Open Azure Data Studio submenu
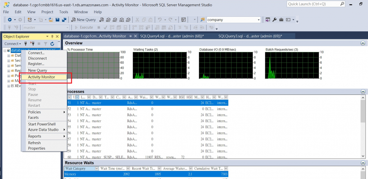The width and height of the screenshot is (368, 179). (44, 130)
